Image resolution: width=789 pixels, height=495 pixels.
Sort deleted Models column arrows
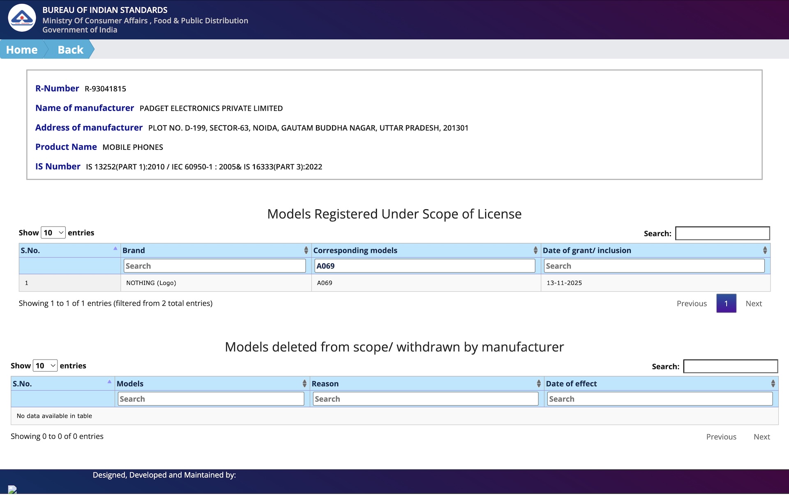[304, 383]
